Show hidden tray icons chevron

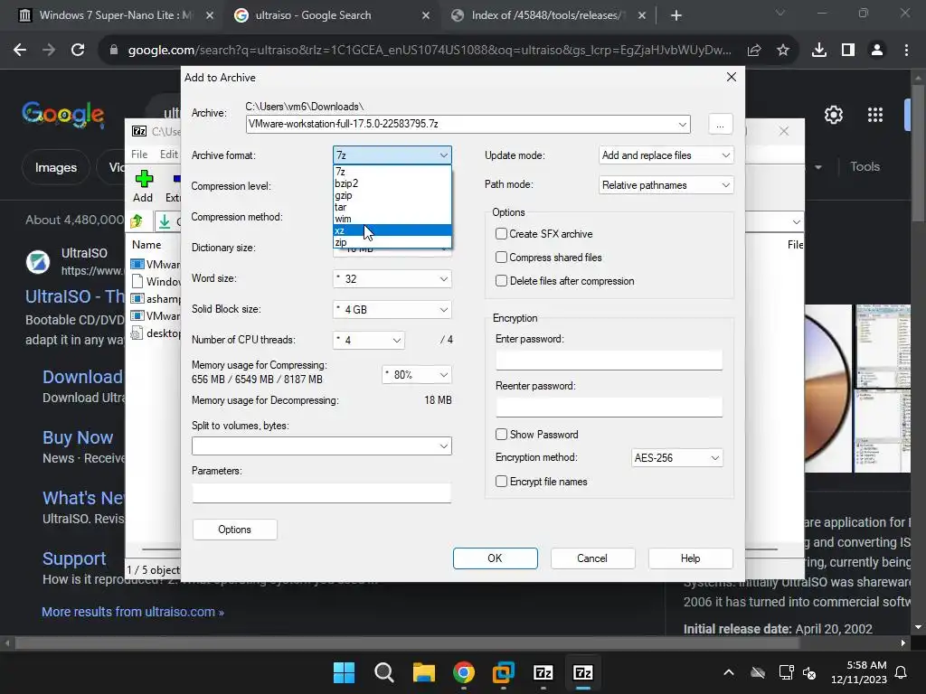[729, 672]
